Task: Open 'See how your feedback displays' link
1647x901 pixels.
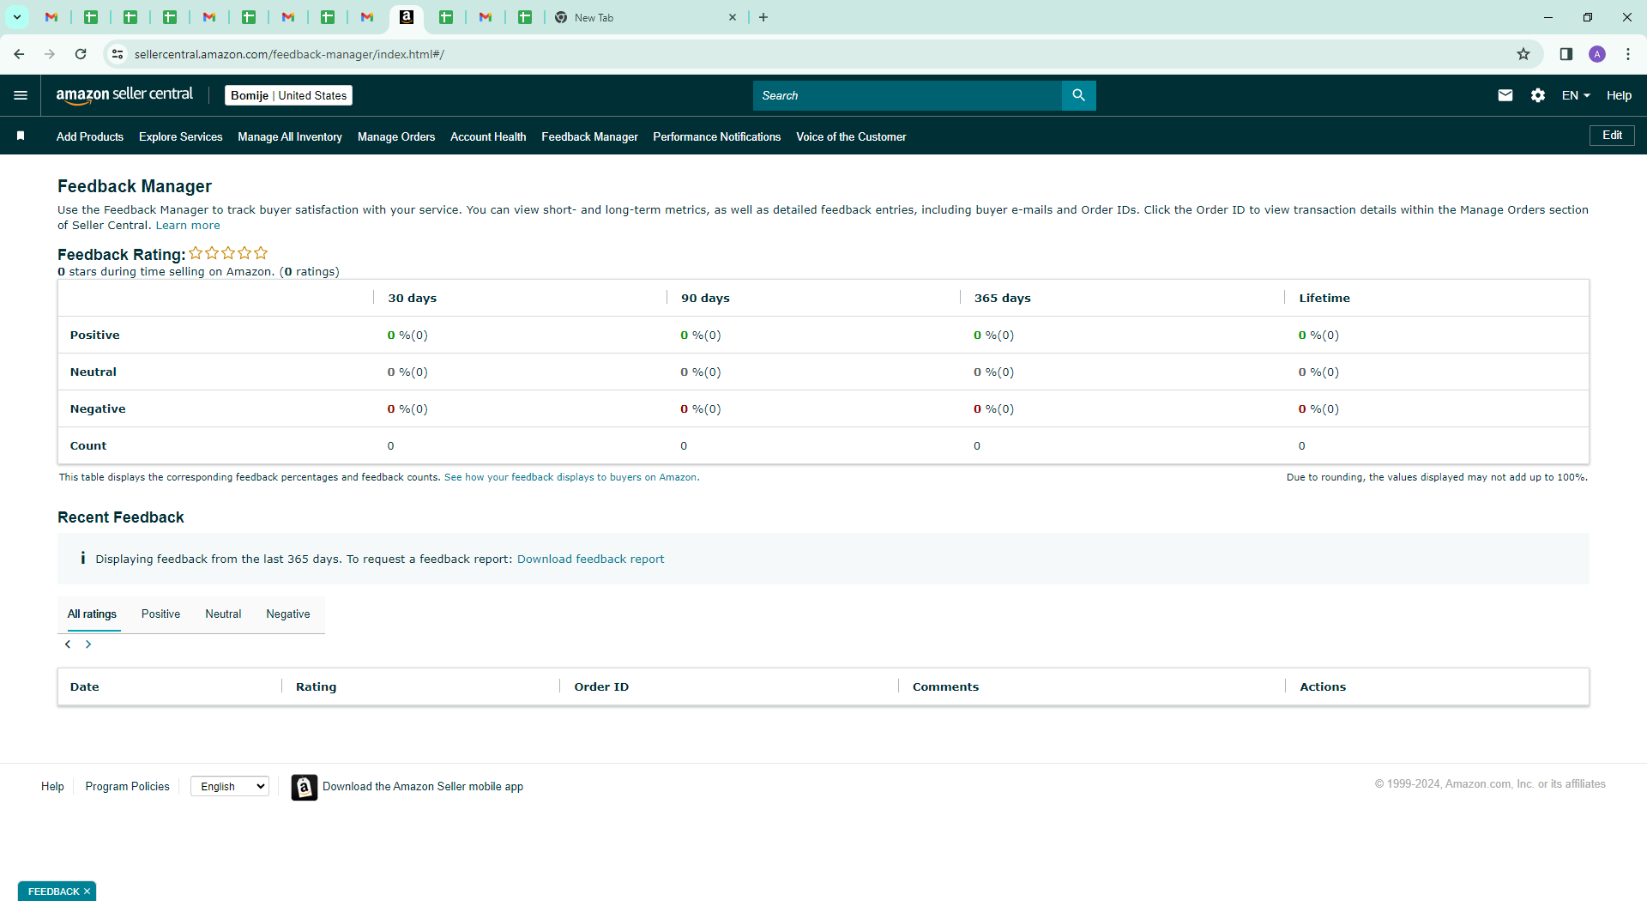Action: pyautogui.click(x=571, y=477)
